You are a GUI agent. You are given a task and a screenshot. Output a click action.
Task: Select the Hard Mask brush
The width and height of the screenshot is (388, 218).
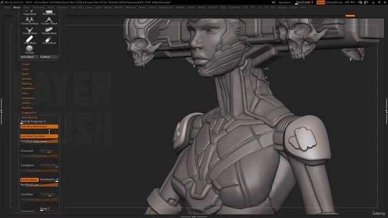(48, 40)
